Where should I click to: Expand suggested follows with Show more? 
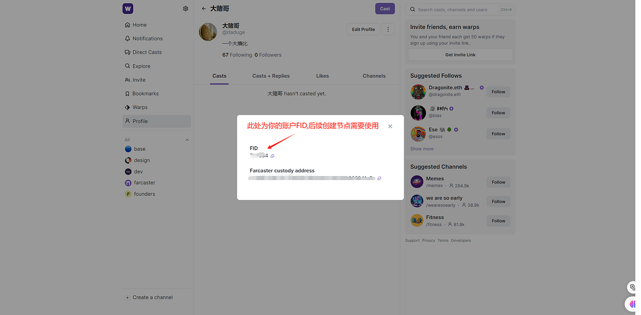pyautogui.click(x=422, y=149)
